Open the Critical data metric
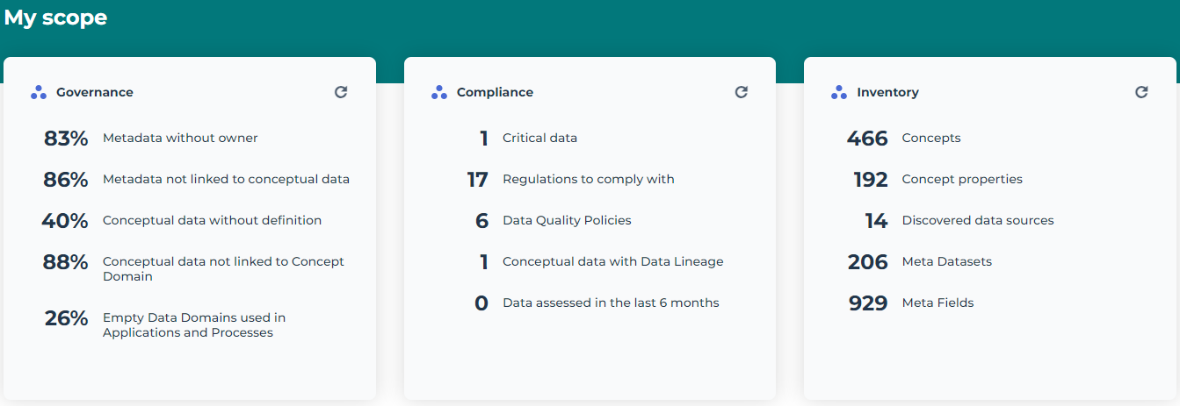 point(539,139)
